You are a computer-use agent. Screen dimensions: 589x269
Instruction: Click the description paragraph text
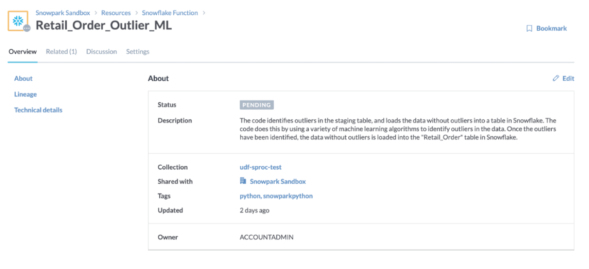398,129
